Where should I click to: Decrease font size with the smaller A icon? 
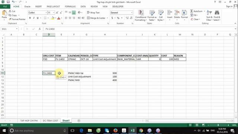click(x=61, y=13)
